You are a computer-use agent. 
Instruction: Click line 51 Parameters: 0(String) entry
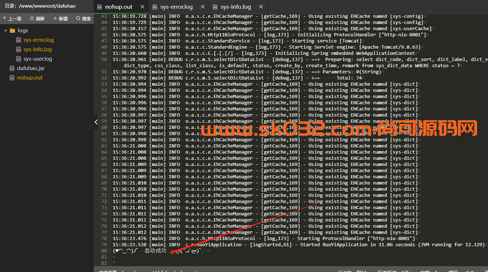[247, 72]
